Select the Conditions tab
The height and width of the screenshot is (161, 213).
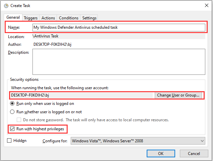point(69,18)
